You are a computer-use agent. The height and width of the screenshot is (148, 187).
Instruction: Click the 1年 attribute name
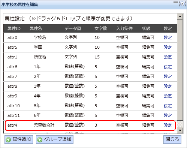coord(37,67)
